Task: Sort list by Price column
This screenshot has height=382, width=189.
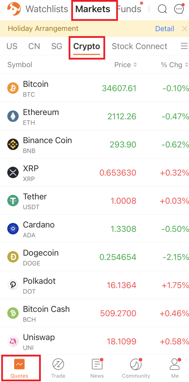Action: pyautogui.click(x=126, y=65)
